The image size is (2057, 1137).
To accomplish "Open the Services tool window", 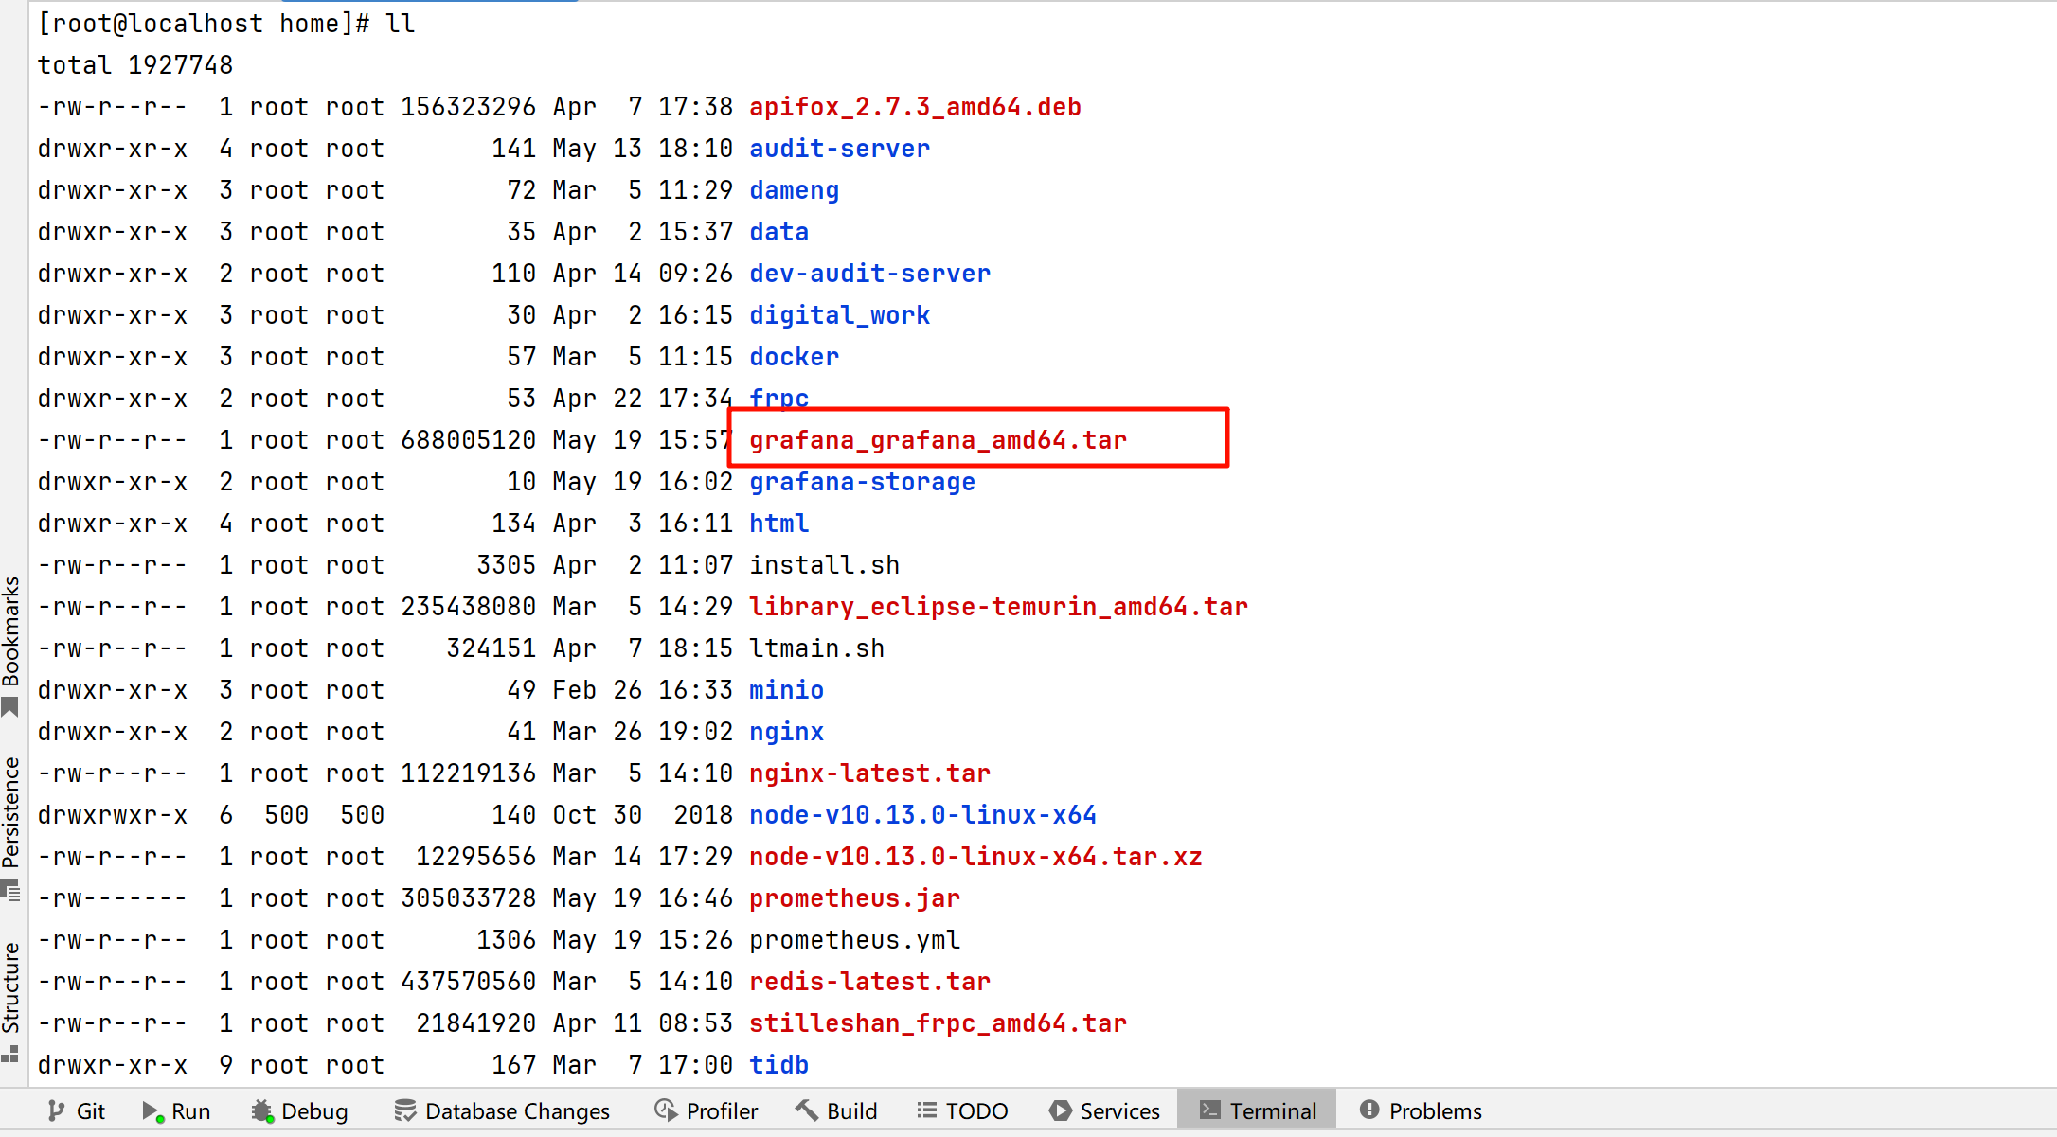I will [1105, 1110].
